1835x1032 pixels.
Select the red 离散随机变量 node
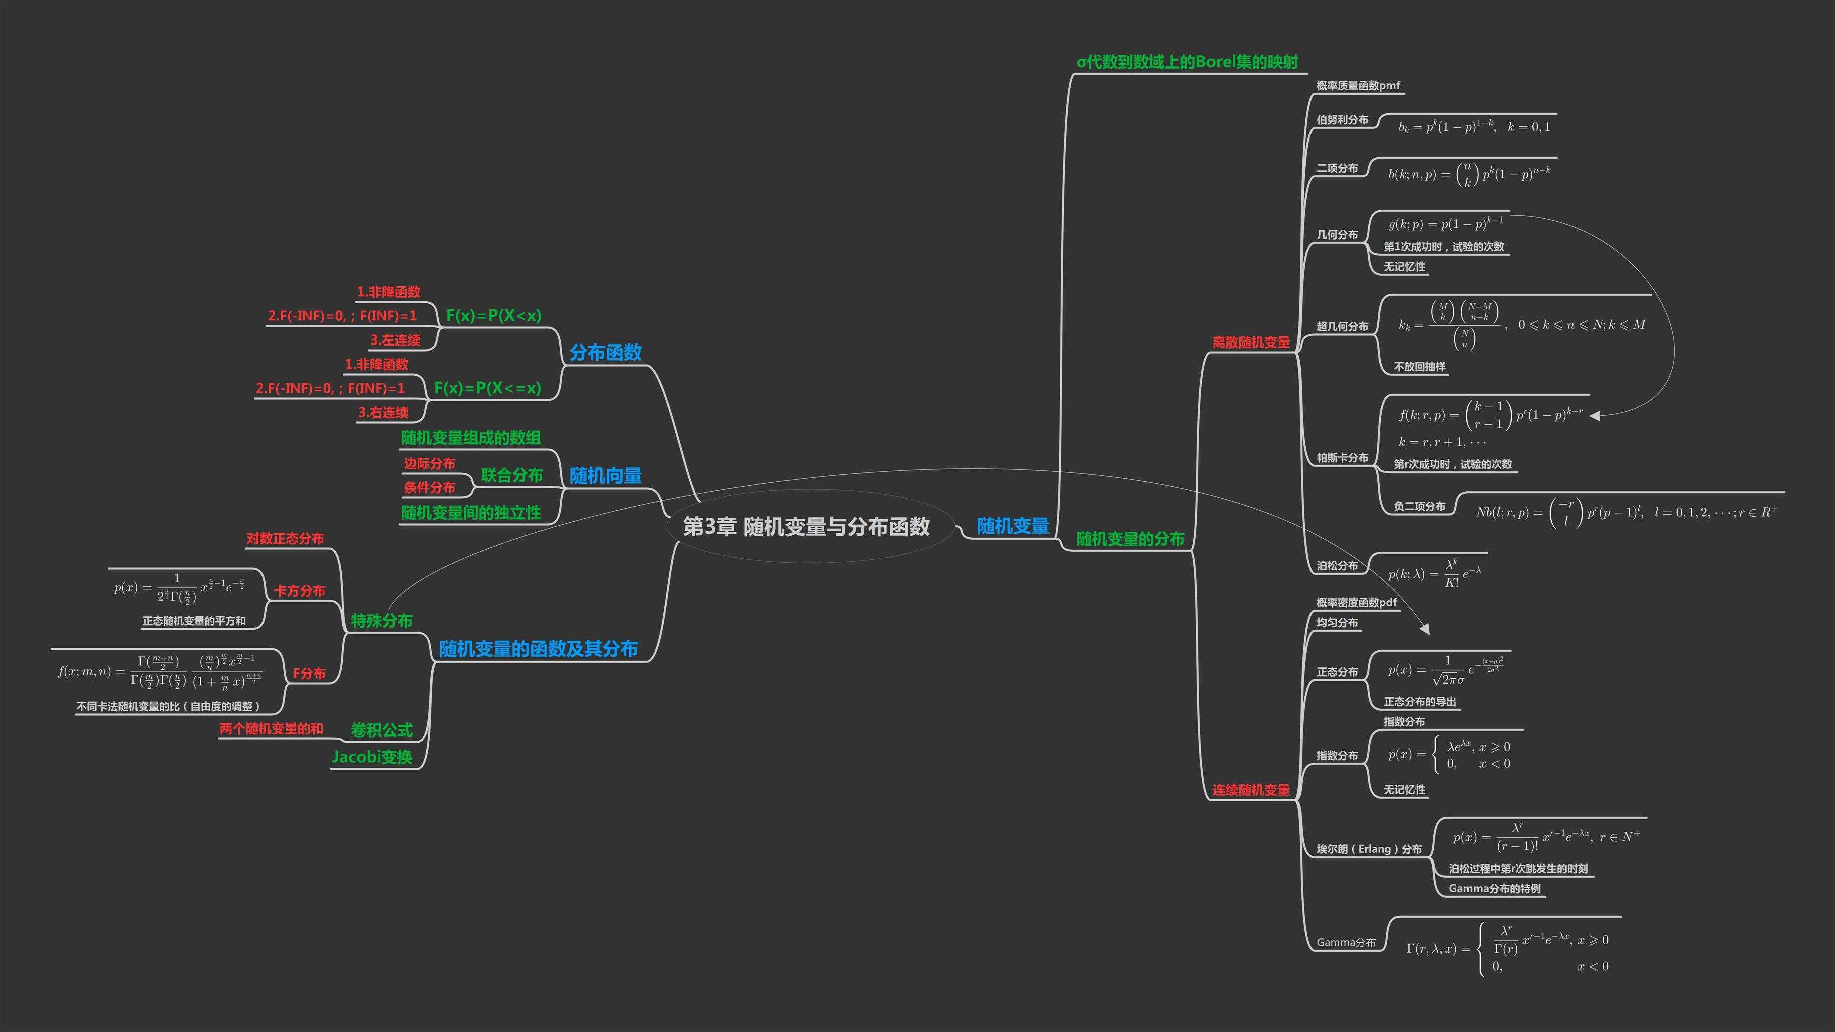(1251, 342)
